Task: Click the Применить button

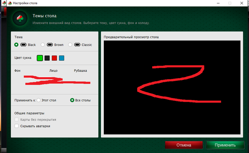Action: pyautogui.click(x=225, y=145)
